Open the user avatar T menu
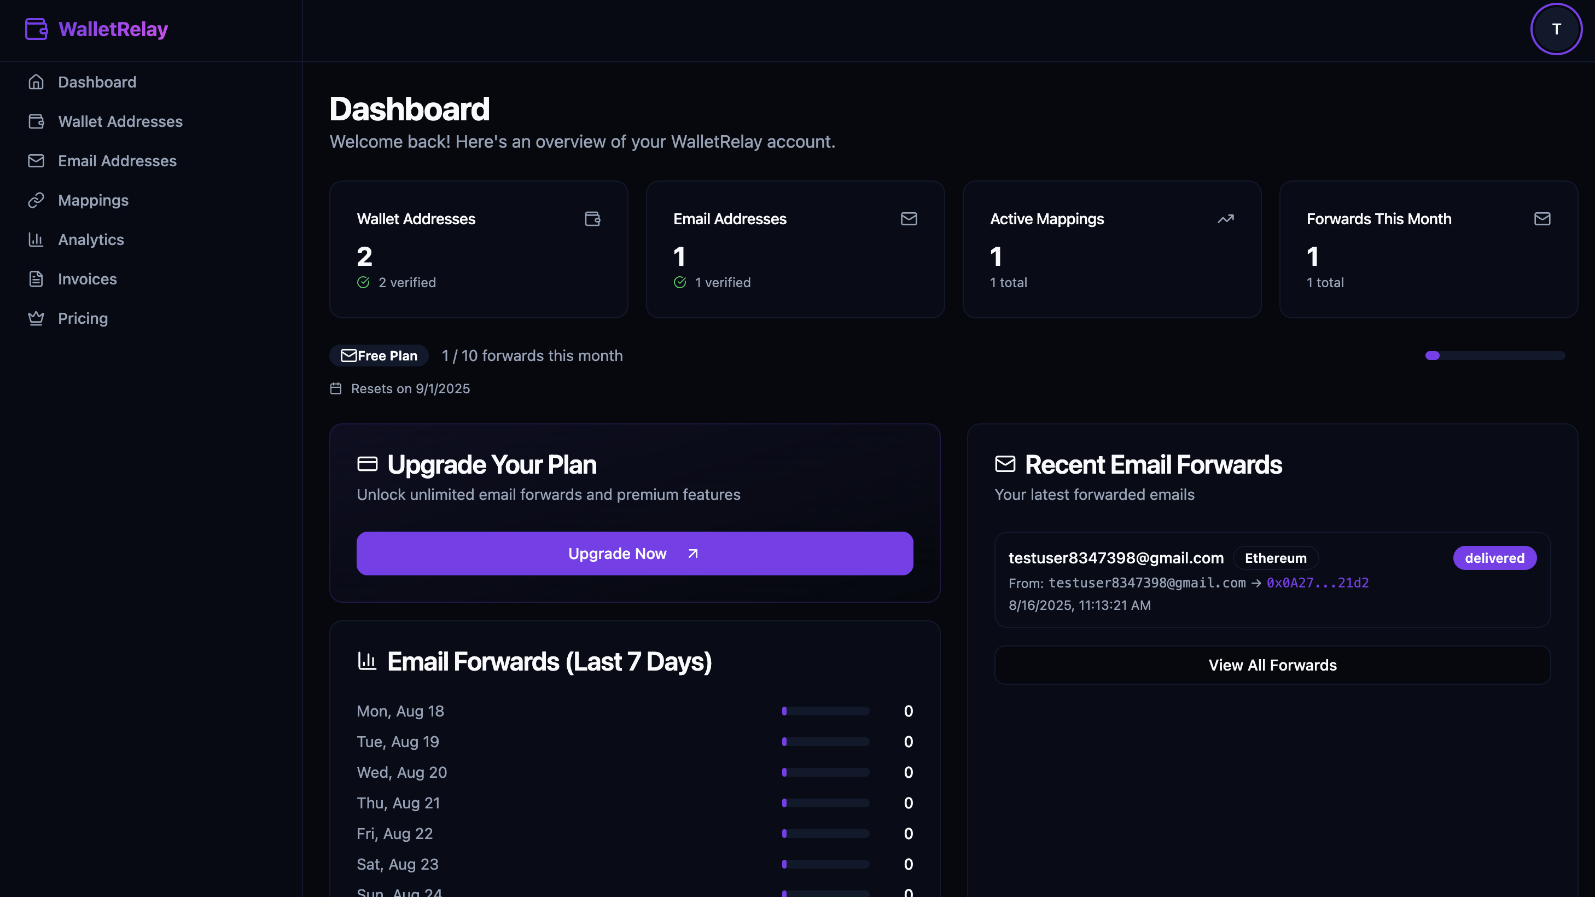This screenshot has height=897, width=1595. [x=1556, y=29]
